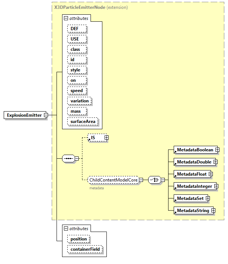This screenshot has width=228, height=264.
Task: Click the upper attributes header label
Action: pos(79,18)
